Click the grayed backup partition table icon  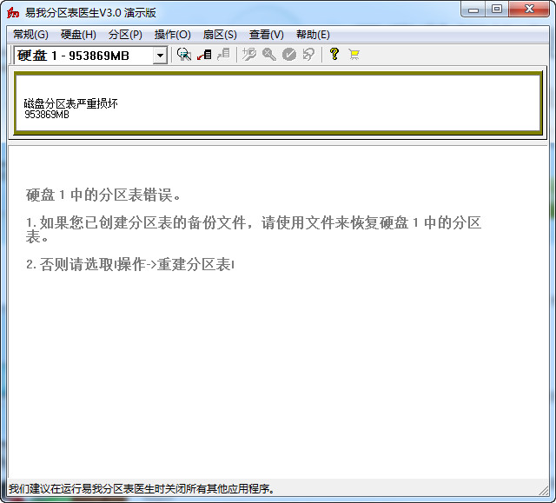click(x=223, y=55)
